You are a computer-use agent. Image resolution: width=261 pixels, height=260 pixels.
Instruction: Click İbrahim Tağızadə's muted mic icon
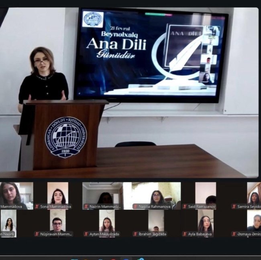pos(135,234)
